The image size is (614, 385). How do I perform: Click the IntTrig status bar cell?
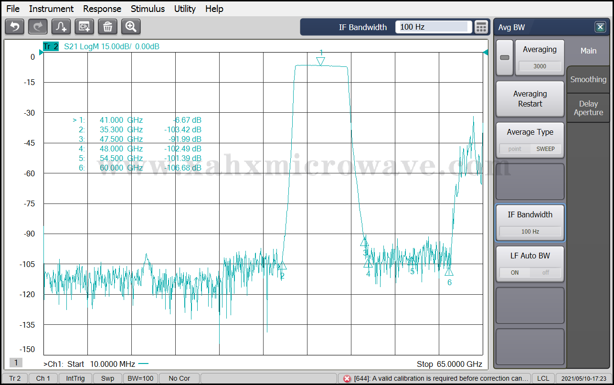click(75, 378)
